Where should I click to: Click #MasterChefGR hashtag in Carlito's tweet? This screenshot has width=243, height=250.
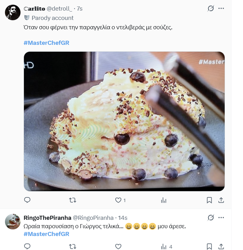46,43
